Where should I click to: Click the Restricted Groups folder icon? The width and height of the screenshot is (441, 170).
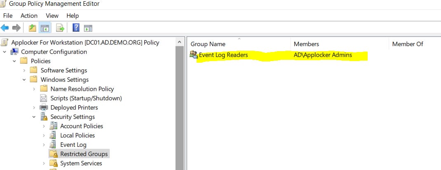(54, 154)
